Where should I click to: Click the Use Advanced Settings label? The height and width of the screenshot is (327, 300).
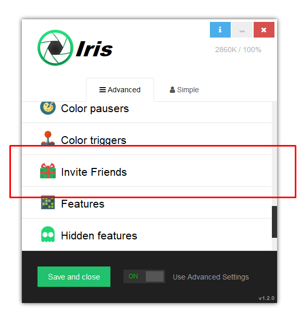[211, 277]
